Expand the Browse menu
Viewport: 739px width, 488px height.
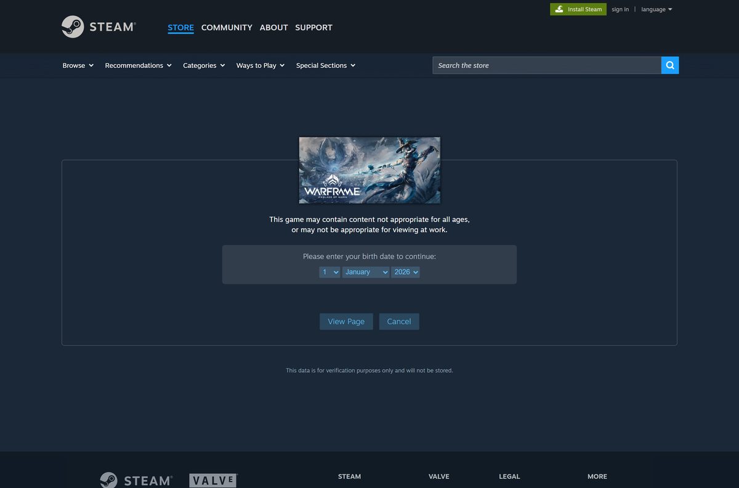[x=78, y=65]
